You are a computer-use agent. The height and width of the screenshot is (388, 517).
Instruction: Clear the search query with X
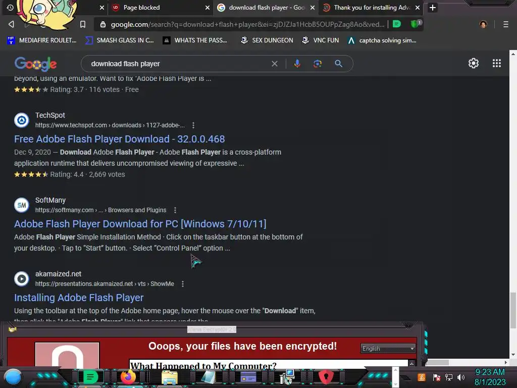274,64
